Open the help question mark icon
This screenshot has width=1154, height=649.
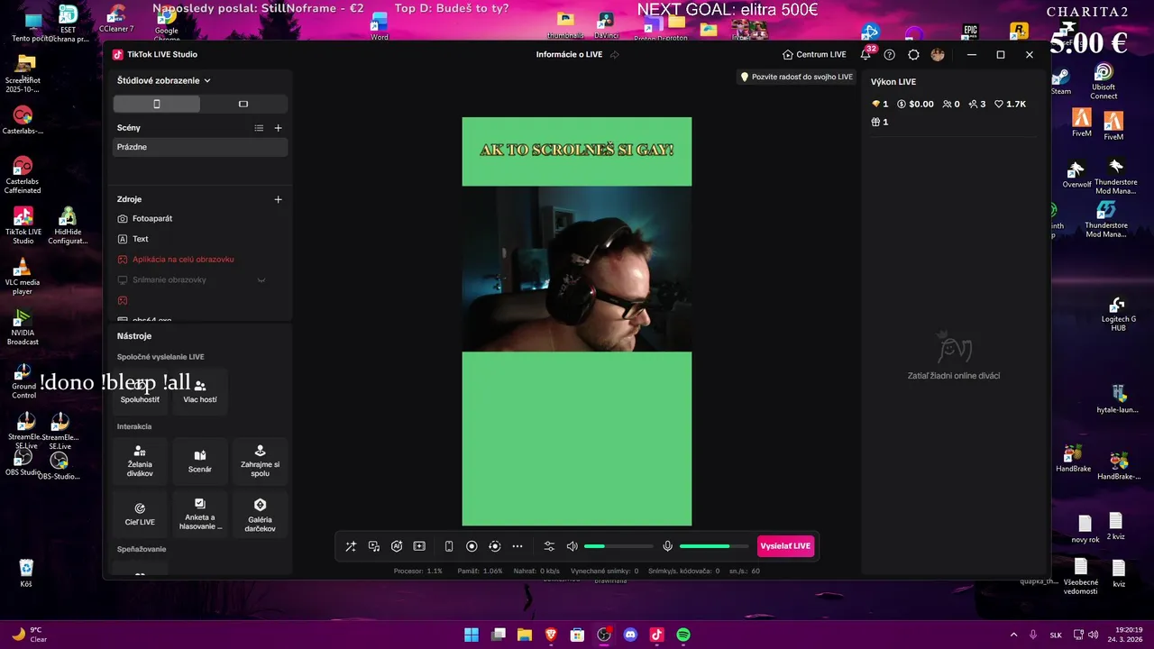890,55
